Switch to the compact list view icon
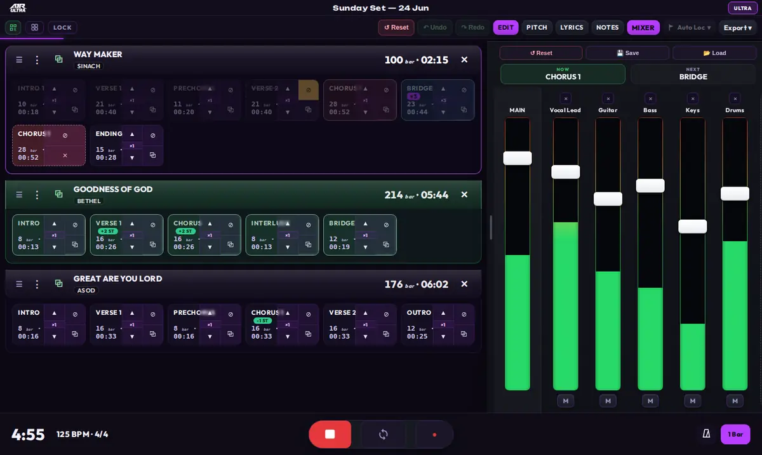The image size is (762, 455). point(13,27)
